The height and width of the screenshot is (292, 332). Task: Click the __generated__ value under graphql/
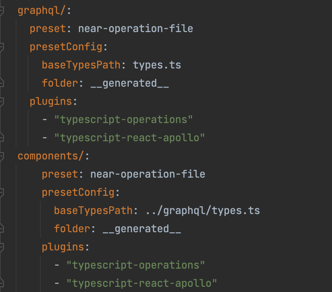coord(130,83)
